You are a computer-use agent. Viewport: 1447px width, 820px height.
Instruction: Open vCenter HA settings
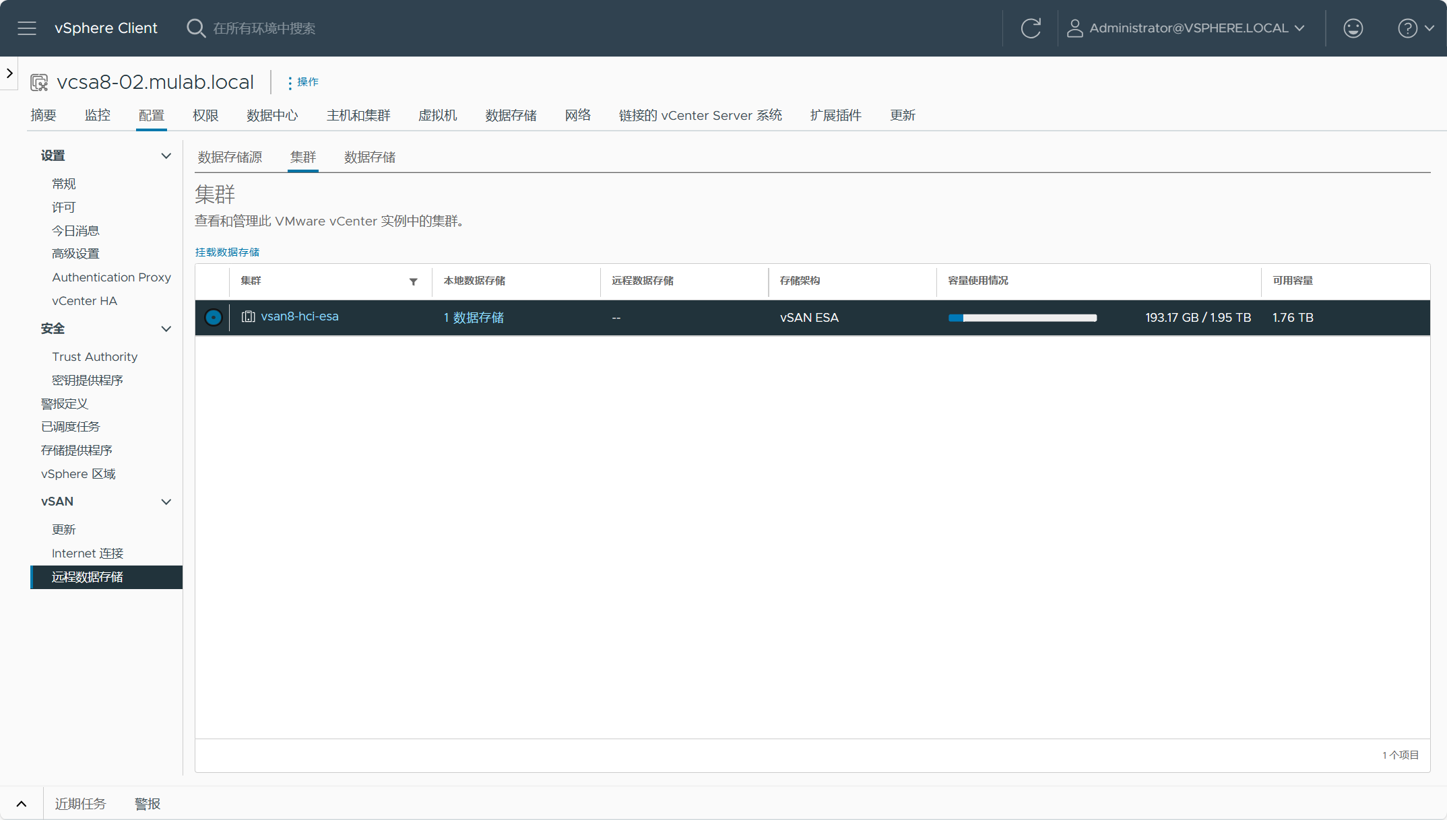pyautogui.click(x=84, y=301)
